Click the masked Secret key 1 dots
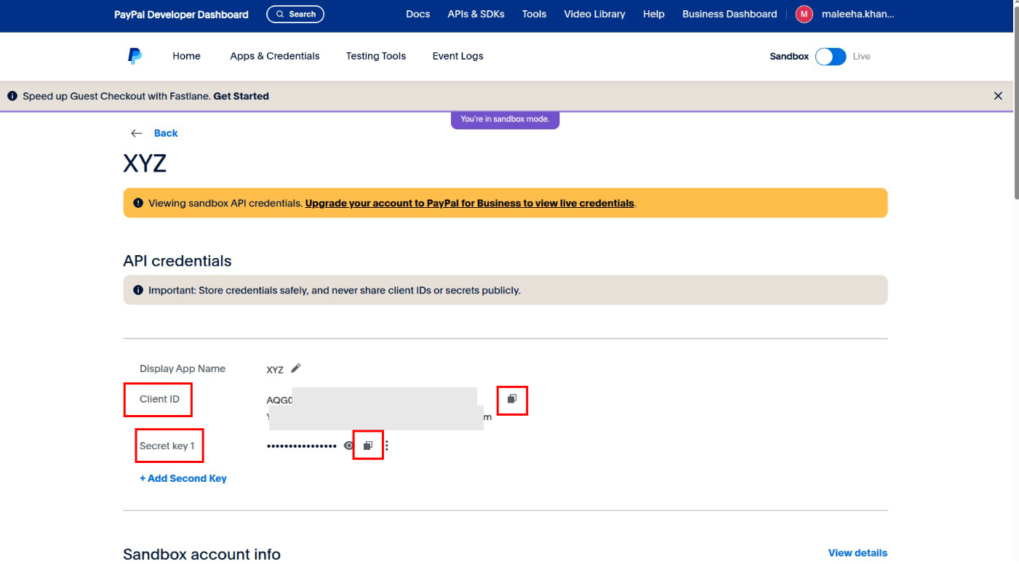Image resolution: width=1019 pixels, height=564 pixels. pyautogui.click(x=302, y=446)
